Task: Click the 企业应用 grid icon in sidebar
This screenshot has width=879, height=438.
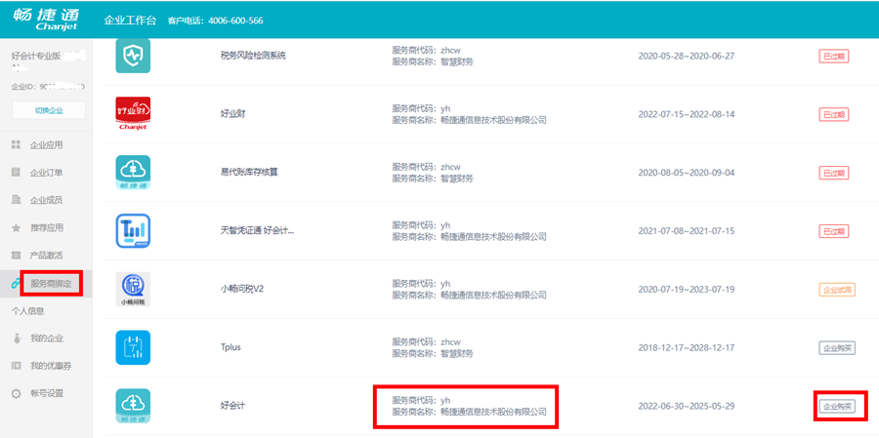Action: 16,145
